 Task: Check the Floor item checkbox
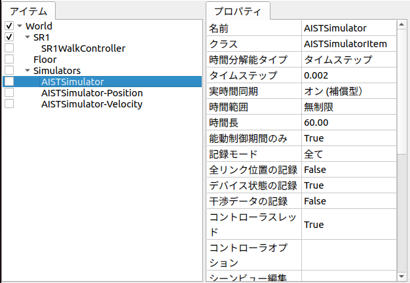9,59
